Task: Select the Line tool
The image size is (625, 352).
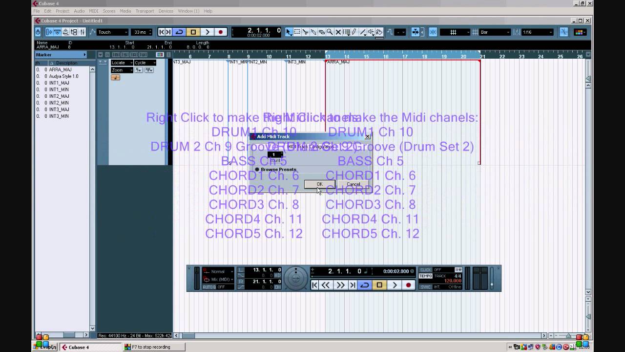Action: tap(363, 32)
